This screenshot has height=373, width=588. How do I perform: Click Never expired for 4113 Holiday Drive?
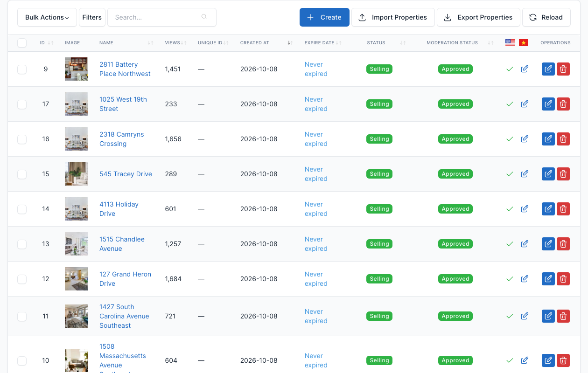pos(316,209)
